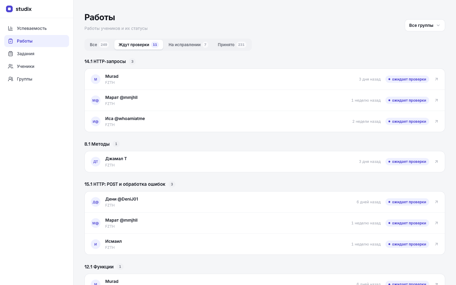Viewport: 456px width, 285px height.
Task: Click the studix logo icon
Action: 9,9
